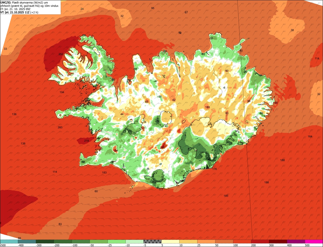
Task: Click the map value 252 off the Westfjords
Action: point(61,54)
